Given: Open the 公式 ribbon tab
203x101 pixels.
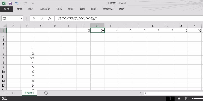Looking at the screenshot, I should 59,9.
